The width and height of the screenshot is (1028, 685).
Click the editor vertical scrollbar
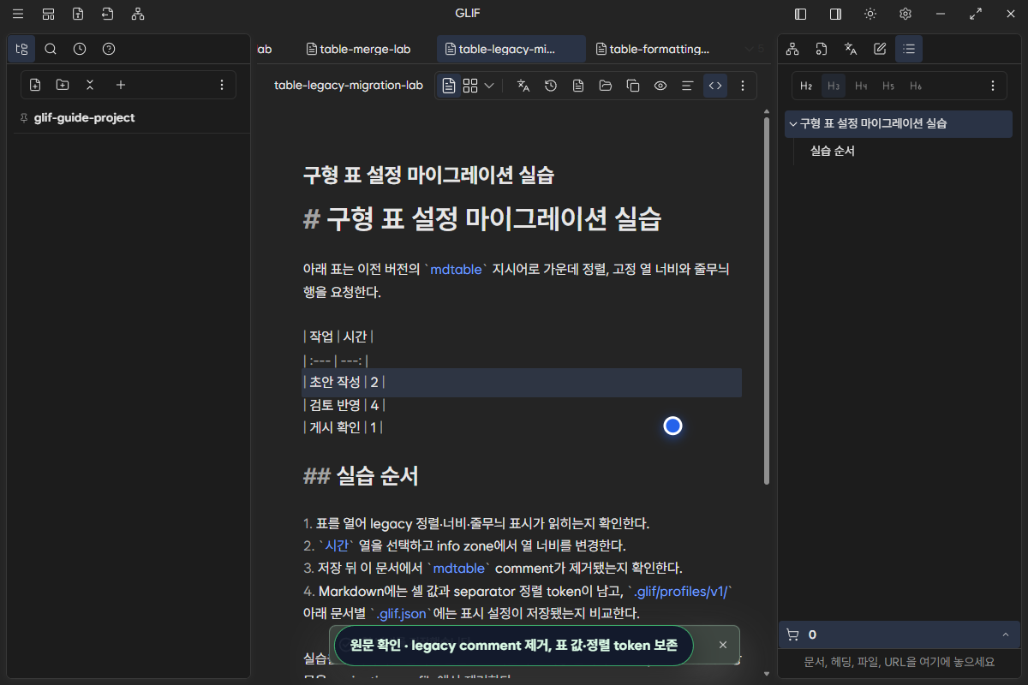[767, 300]
